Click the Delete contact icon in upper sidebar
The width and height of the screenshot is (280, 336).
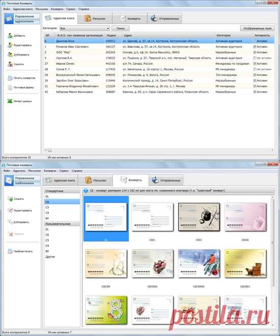point(10,64)
